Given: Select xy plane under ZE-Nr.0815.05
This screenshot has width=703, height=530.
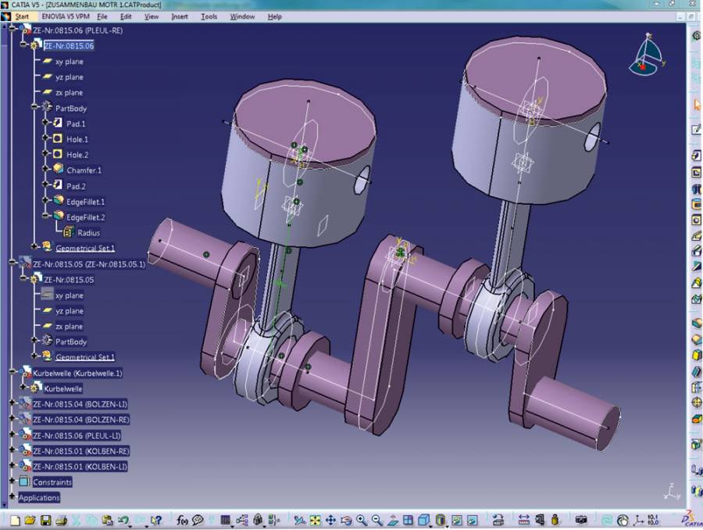Looking at the screenshot, I should (69, 295).
